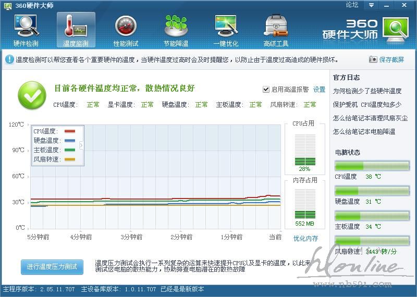Toggle the 启用高温报警 checkbox

coord(266,89)
